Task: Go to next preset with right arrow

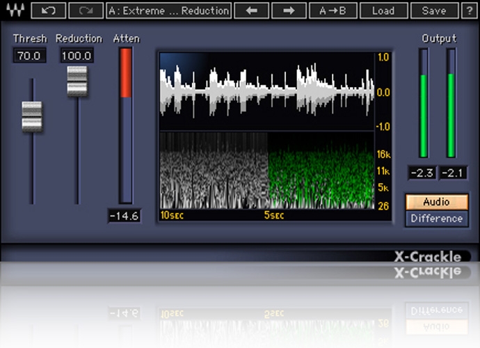Action: pyautogui.click(x=289, y=10)
